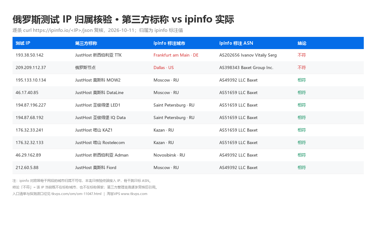Click Moscow · RU in the Fiord row
This screenshot has width=376, height=230.
pyautogui.click(x=166, y=167)
